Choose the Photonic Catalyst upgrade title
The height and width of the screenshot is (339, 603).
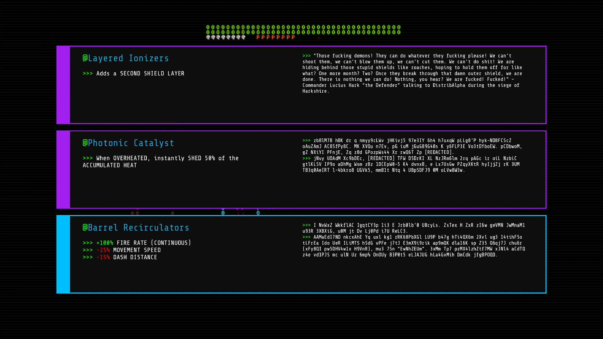tap(128, 143)
